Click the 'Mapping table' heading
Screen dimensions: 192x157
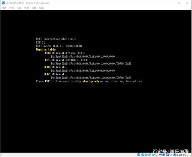[46, 50]
